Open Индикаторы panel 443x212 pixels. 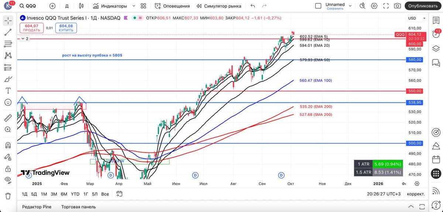(110, 6)
